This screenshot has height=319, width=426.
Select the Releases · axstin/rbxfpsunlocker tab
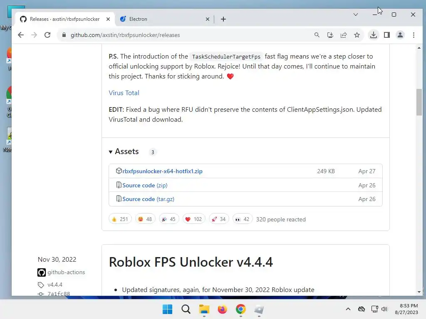[64, 19]
